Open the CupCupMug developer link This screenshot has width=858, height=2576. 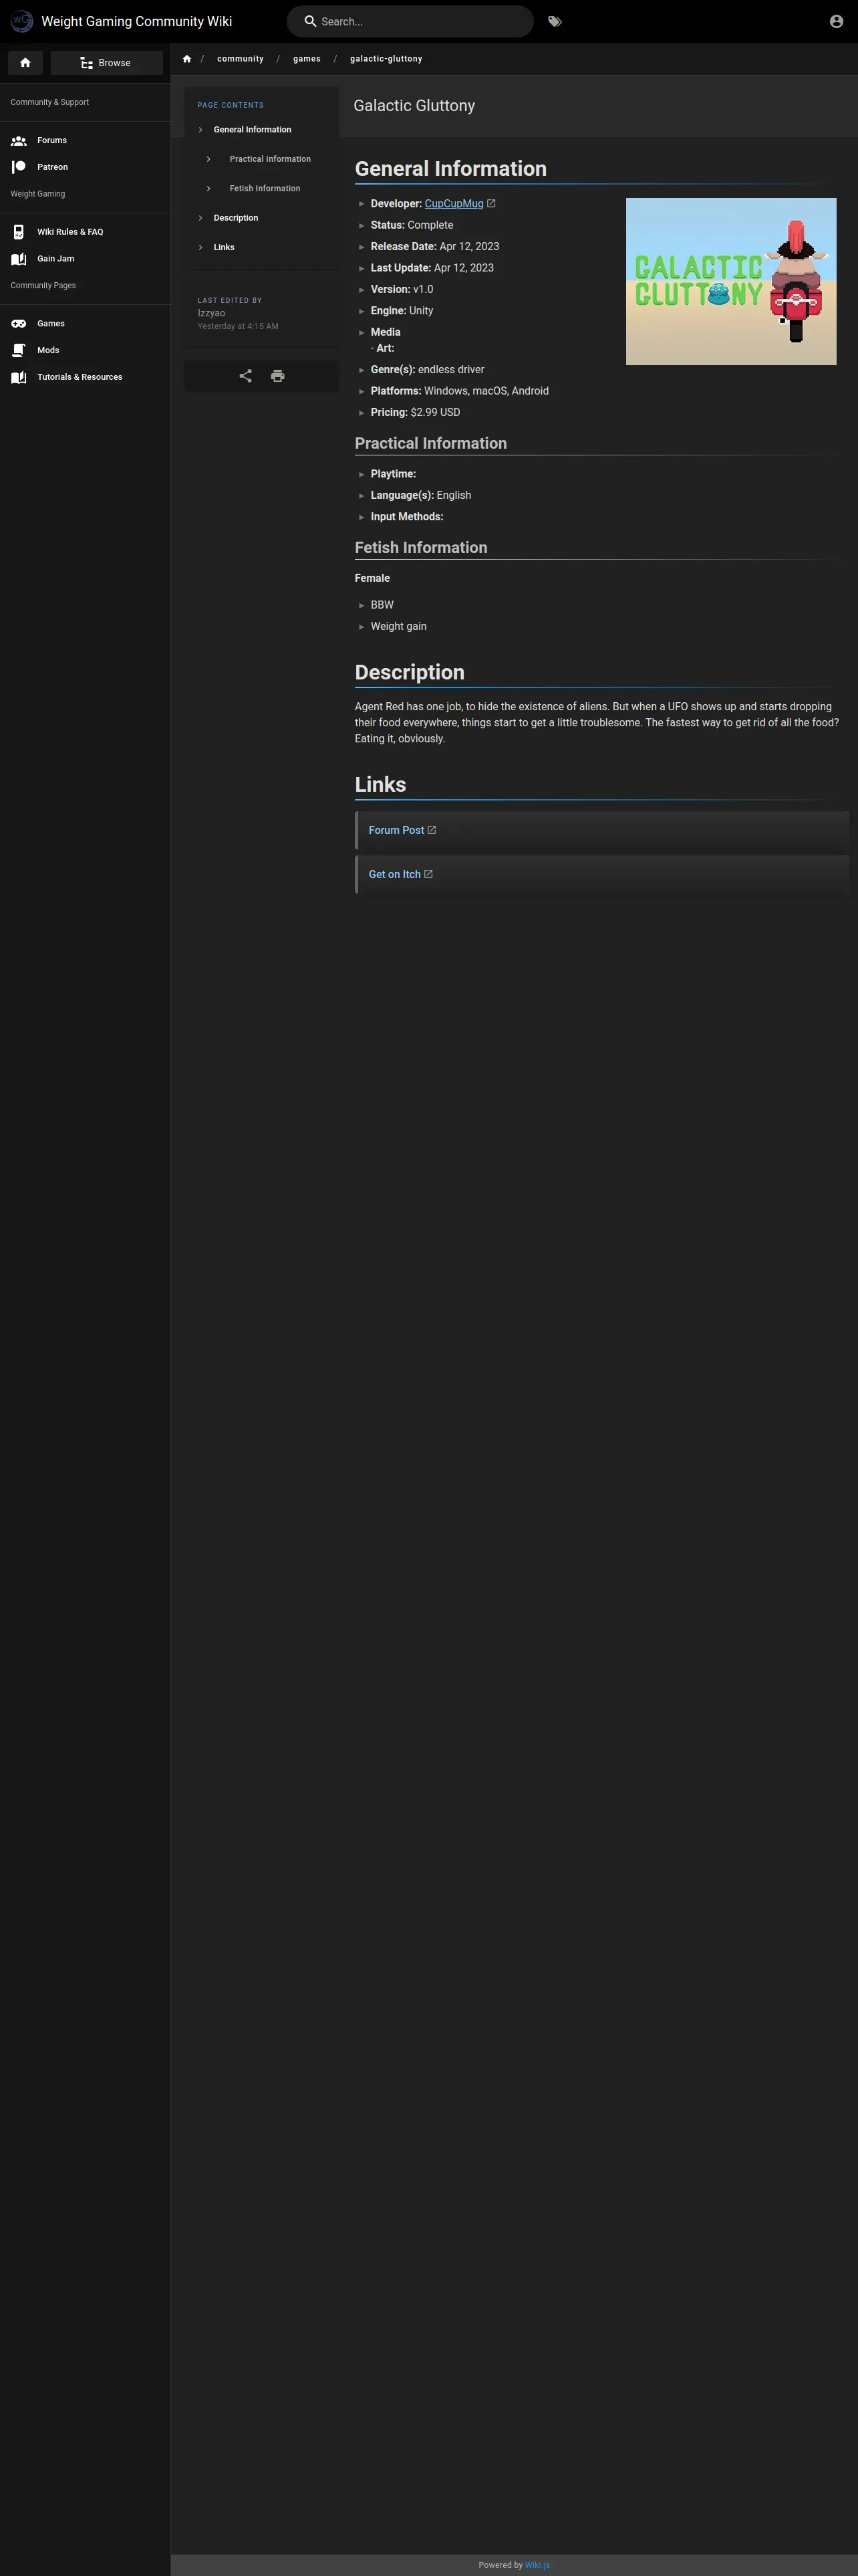pyautogui.click(x=454, y=204)
